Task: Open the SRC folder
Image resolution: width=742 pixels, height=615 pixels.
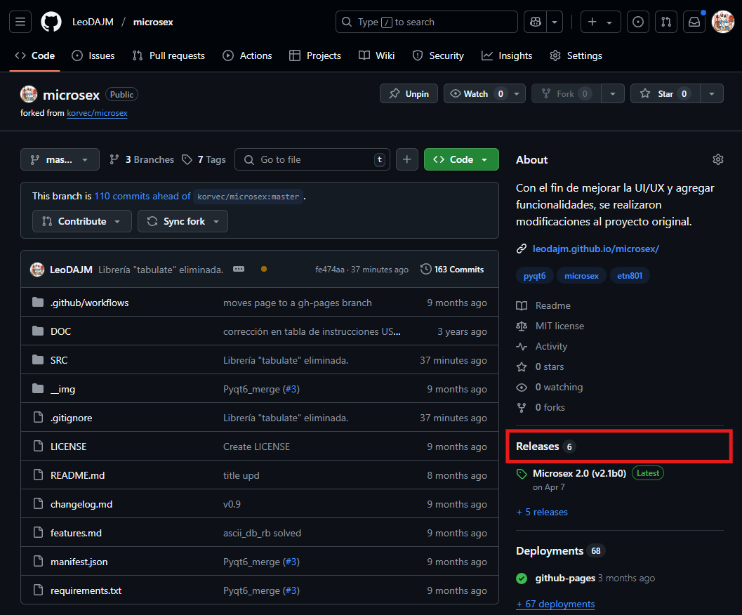Action: (x=59, y=360)
